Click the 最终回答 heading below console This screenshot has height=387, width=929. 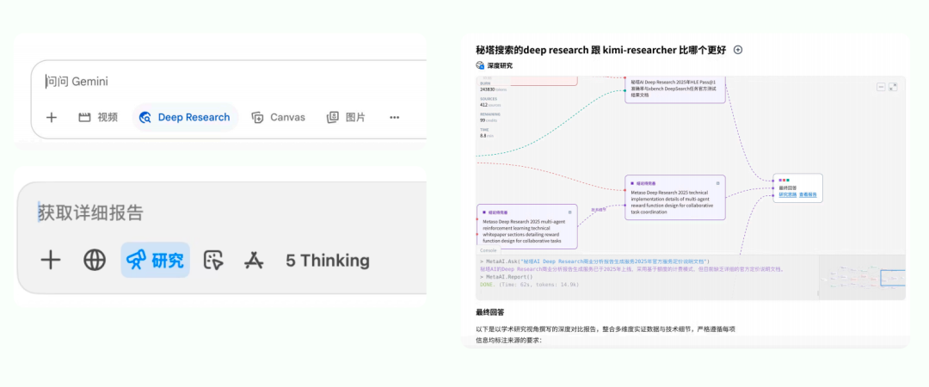click(x=489, y=312)
